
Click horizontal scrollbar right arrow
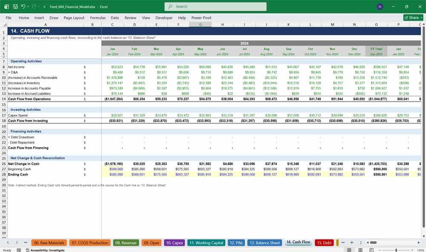pos(419,243)
